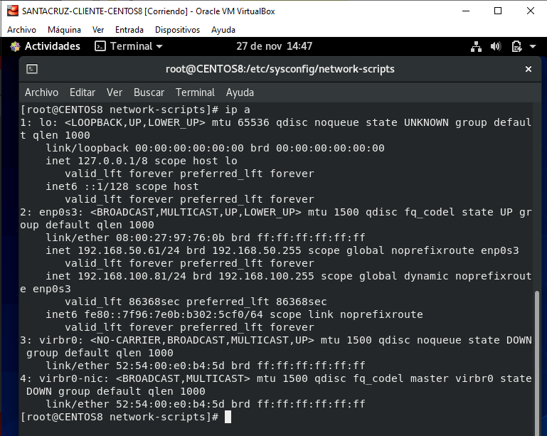
Task: Click the wired network status icon
Action: click(476, 46)
